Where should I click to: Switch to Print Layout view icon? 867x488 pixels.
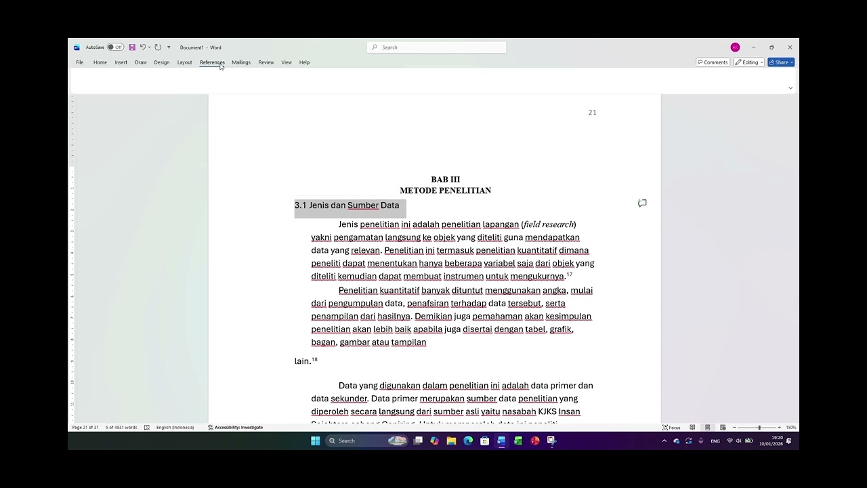pos(707,428)
